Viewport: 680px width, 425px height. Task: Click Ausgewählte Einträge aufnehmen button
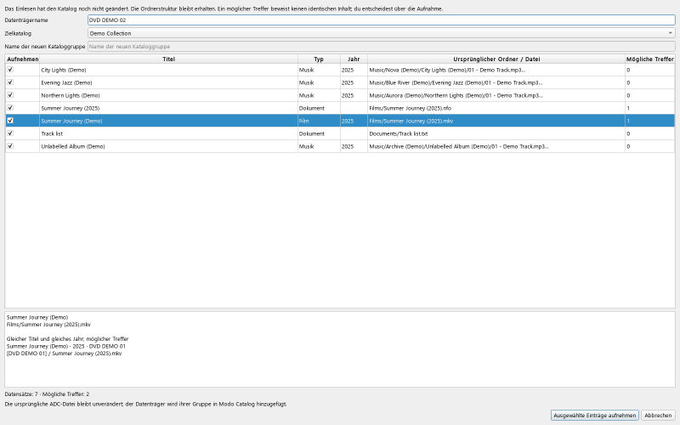[594, 415]
